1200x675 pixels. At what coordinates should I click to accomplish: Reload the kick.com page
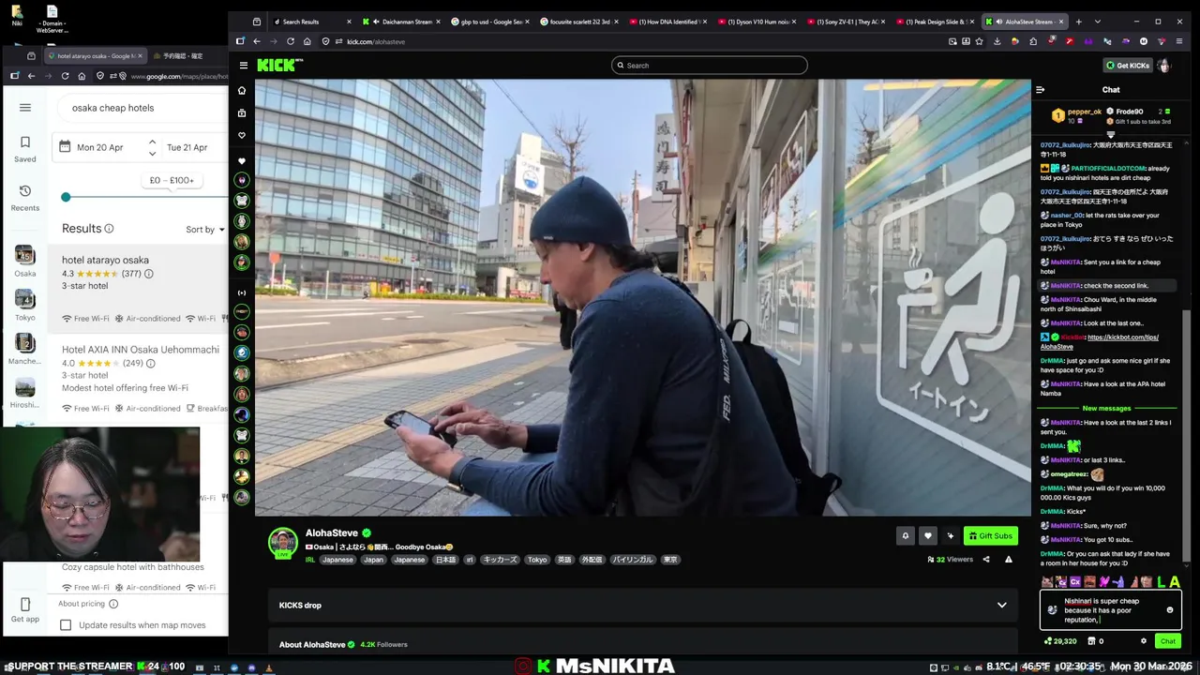(x=291, y=41)
